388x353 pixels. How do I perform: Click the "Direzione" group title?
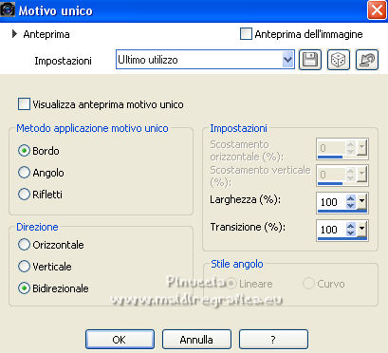pyautogui.click(x=37, y=227)
